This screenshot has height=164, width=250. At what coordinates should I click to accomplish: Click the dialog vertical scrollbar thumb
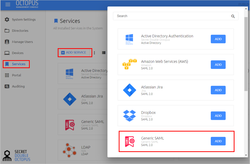tap(246, 54)
